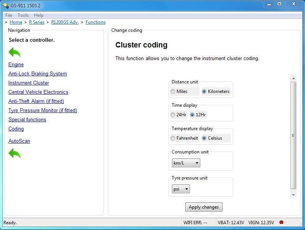The height and width of the screenshot is (230, 305).
Task: Start AutoScan from navigation
Action: (19, 141)
